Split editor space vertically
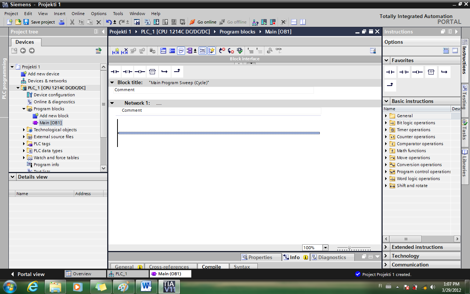This screenshot has height=294, width=470. point(303,22)
